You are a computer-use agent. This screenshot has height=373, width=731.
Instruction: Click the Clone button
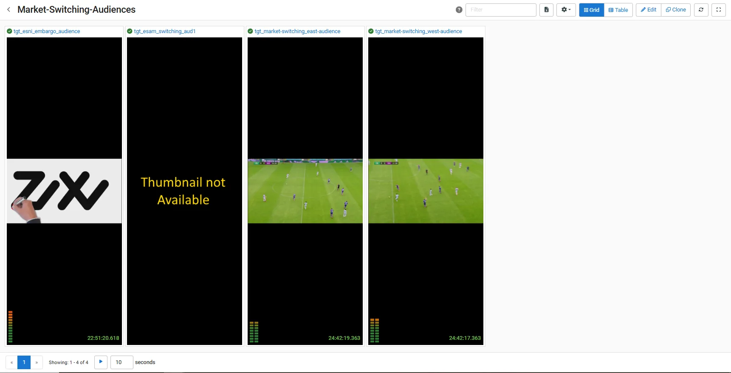675,10
